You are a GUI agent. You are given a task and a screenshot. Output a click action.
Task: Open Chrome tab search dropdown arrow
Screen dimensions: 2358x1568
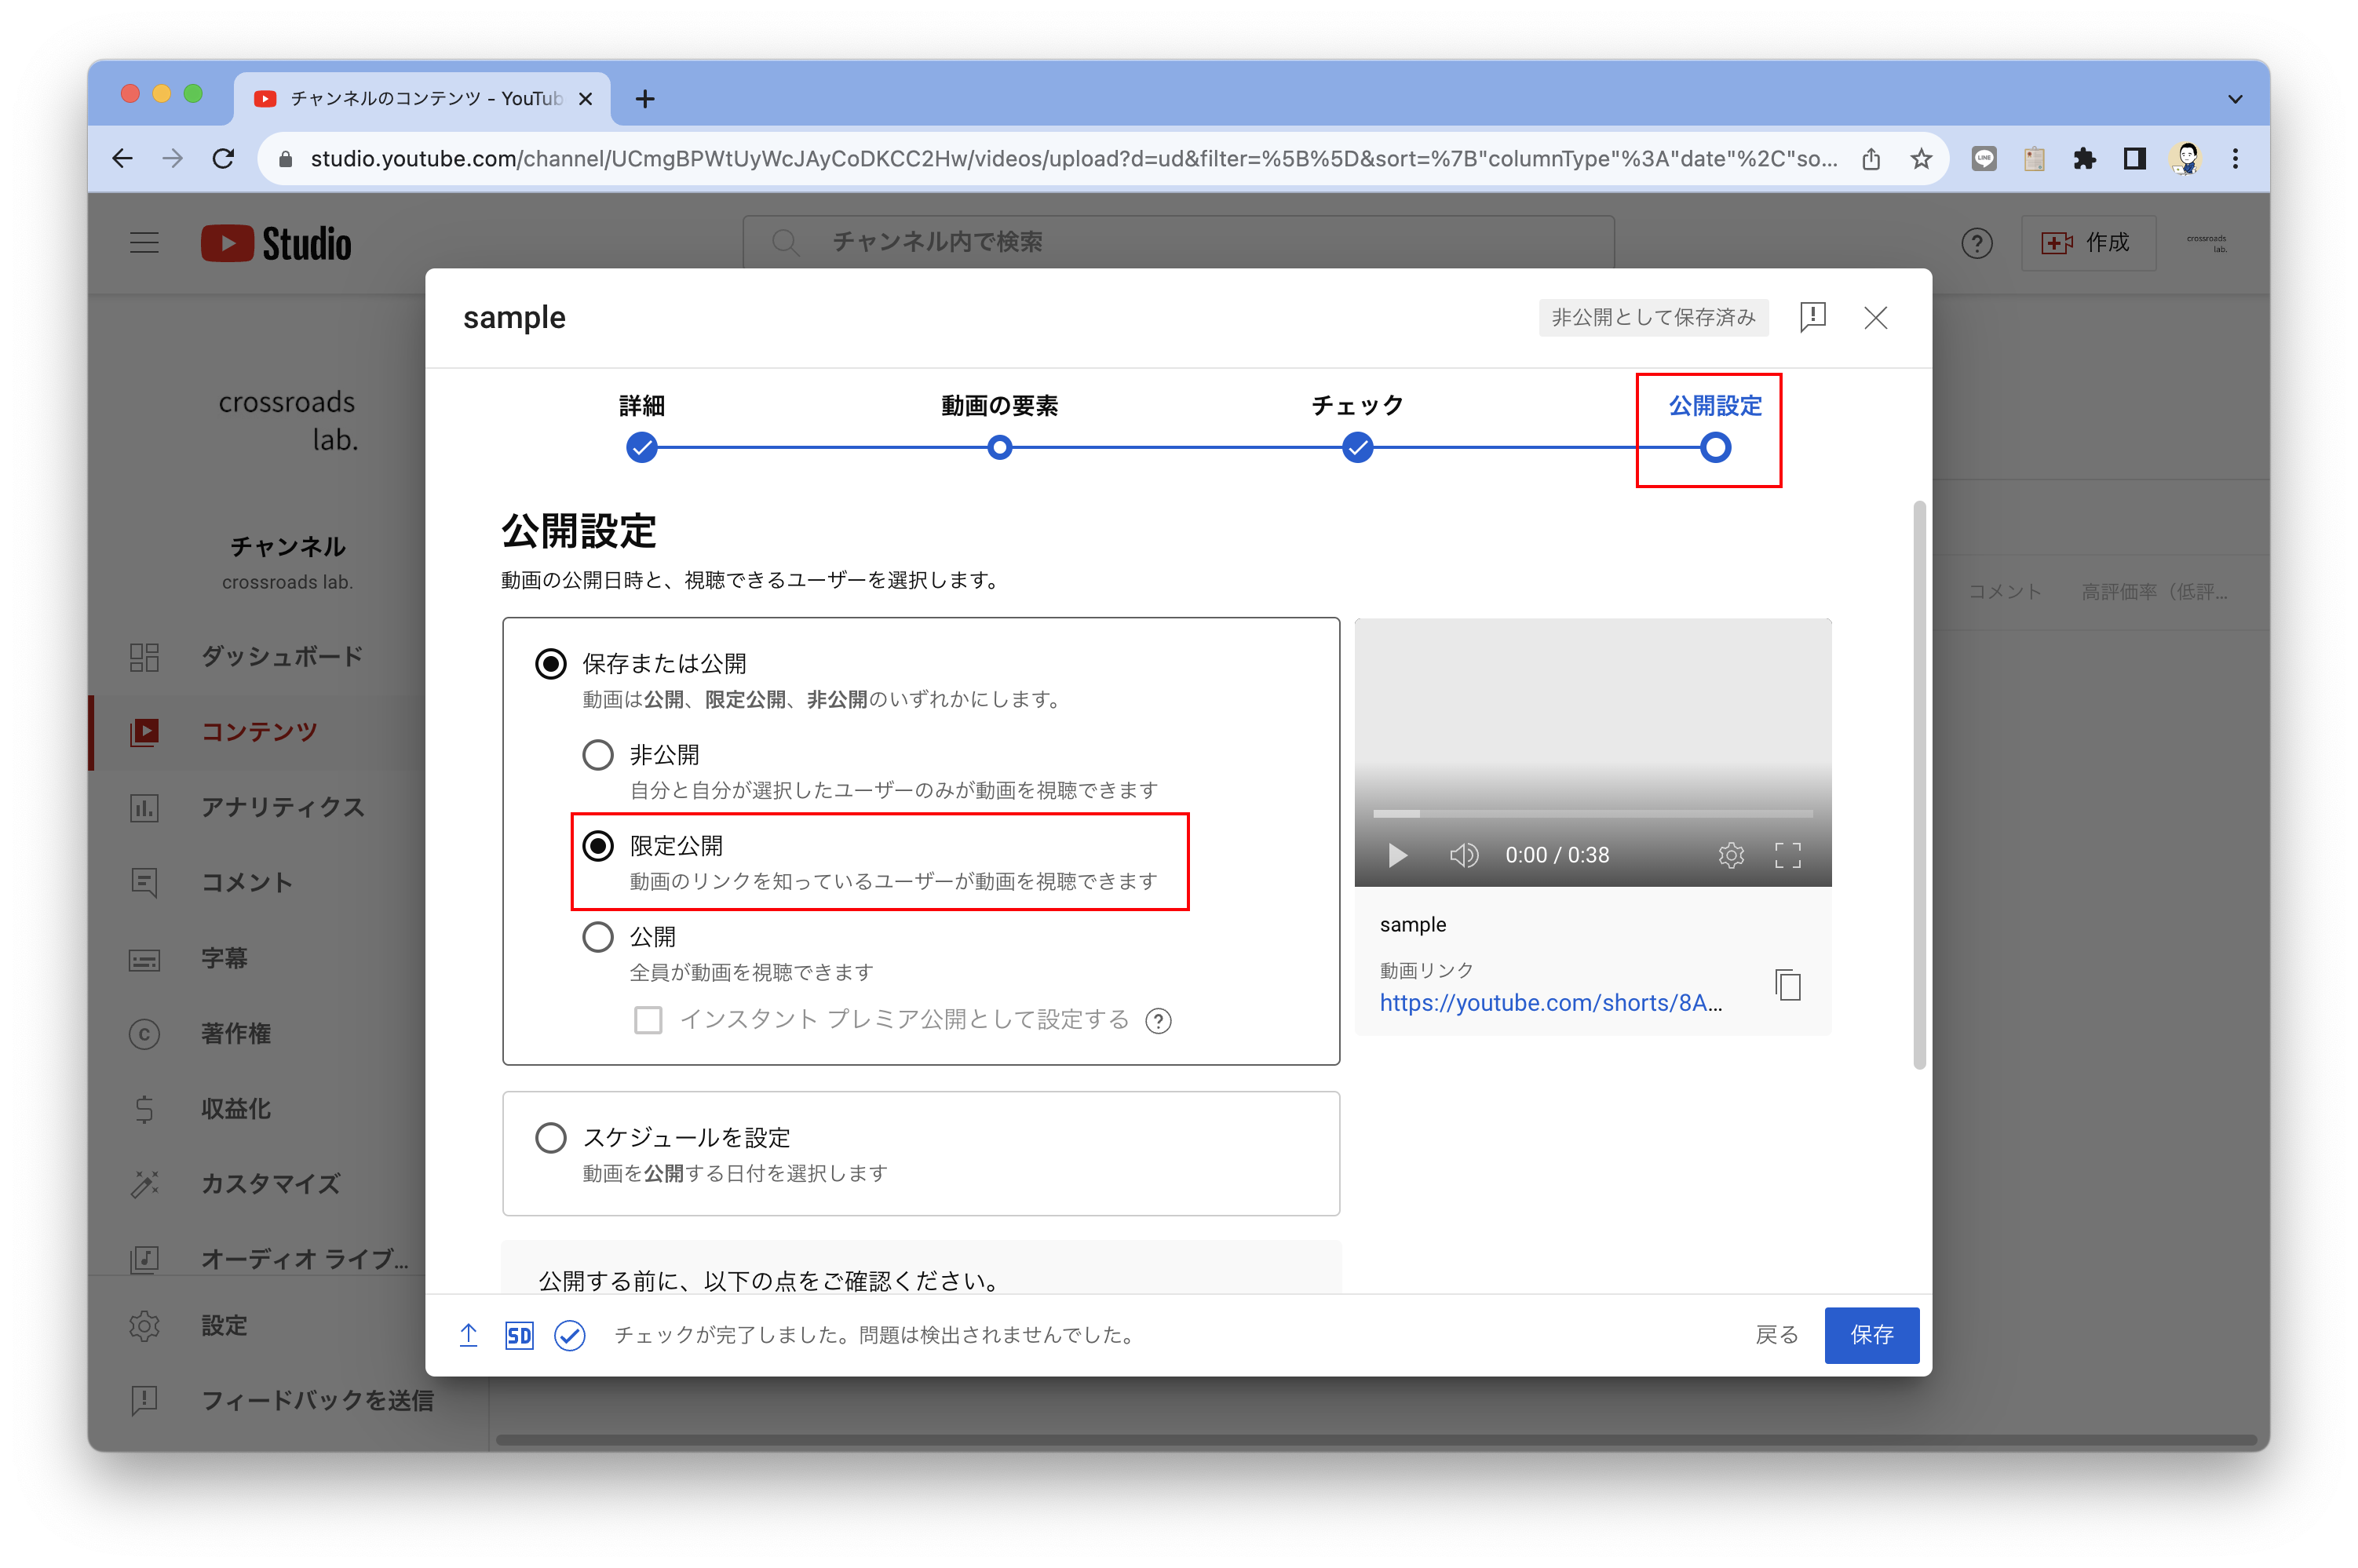point(2235,99)
